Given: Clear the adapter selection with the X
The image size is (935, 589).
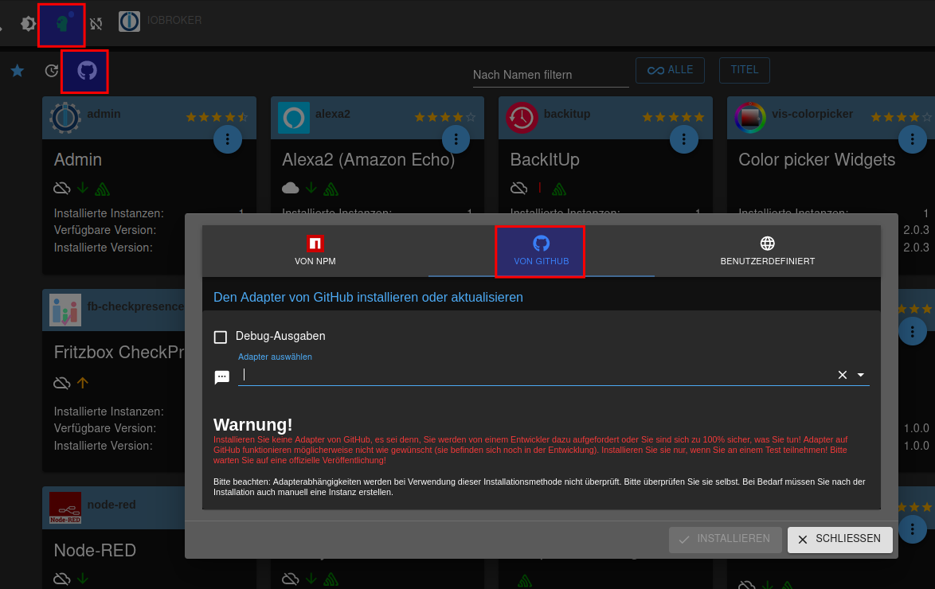Looking at the screenshot, I should point(842,375).
